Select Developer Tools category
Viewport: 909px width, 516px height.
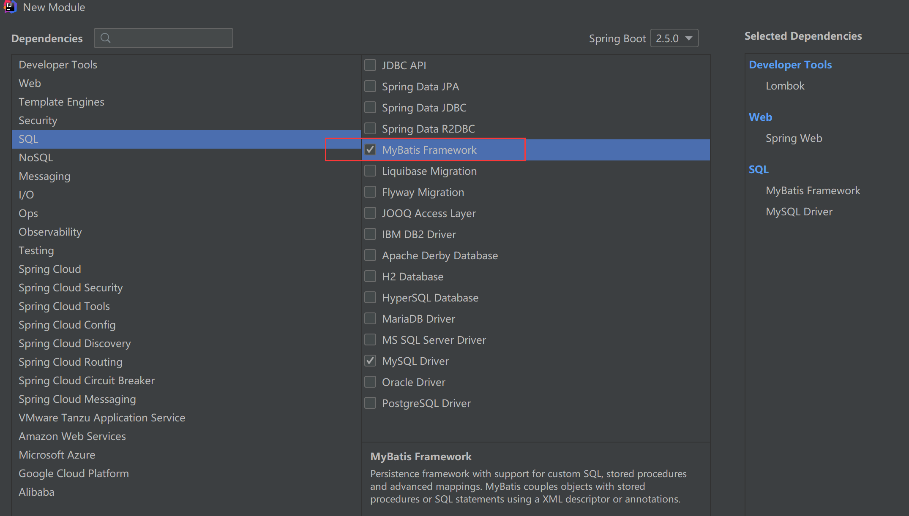click(x=186, y=65)
